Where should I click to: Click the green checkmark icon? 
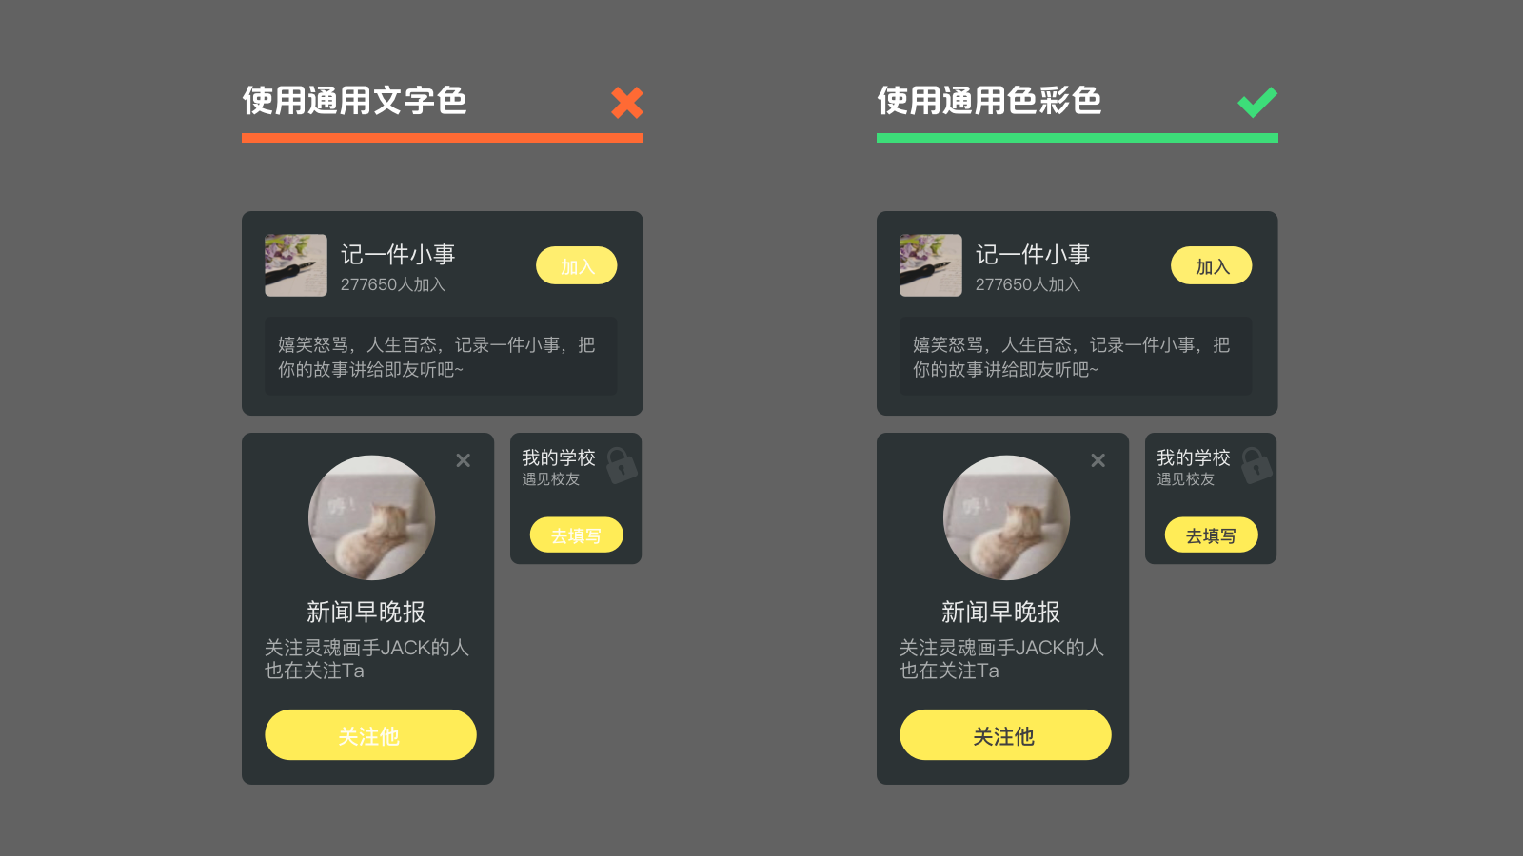pos(1257,101)
